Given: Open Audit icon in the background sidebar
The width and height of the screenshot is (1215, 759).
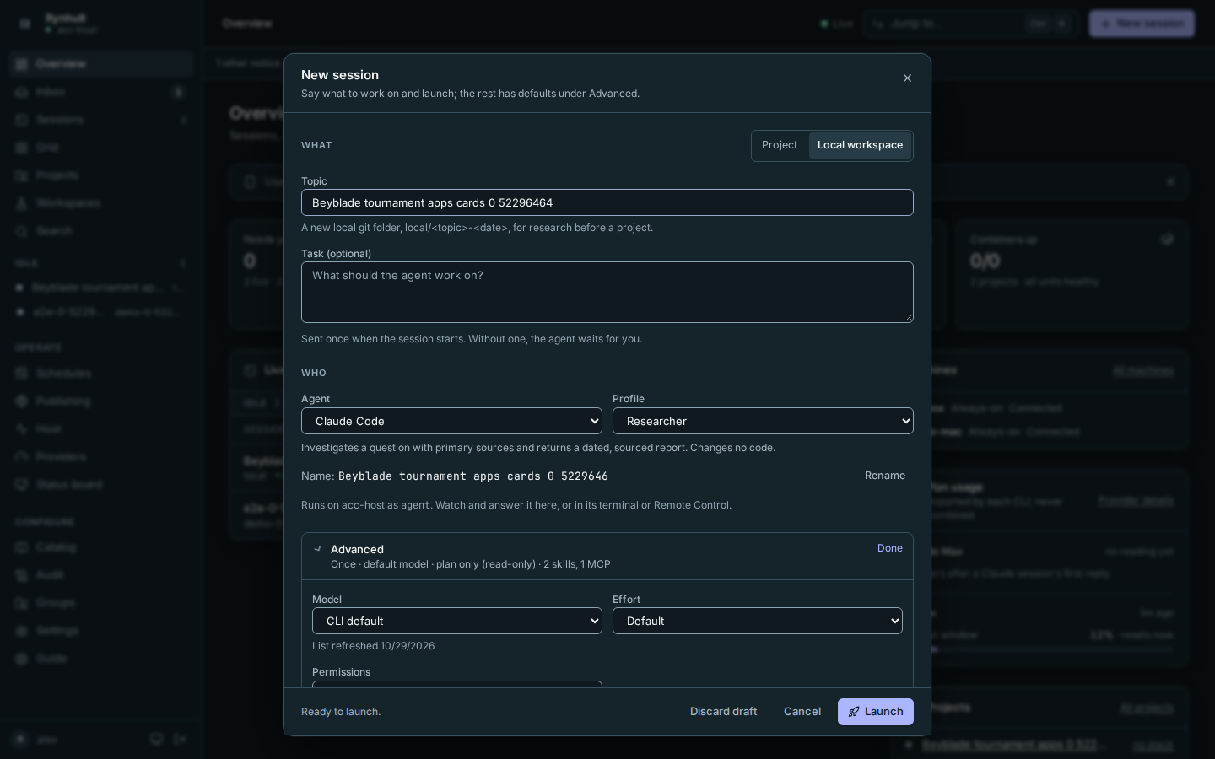Looking at the screenshot, I should (x=22, y=575).
